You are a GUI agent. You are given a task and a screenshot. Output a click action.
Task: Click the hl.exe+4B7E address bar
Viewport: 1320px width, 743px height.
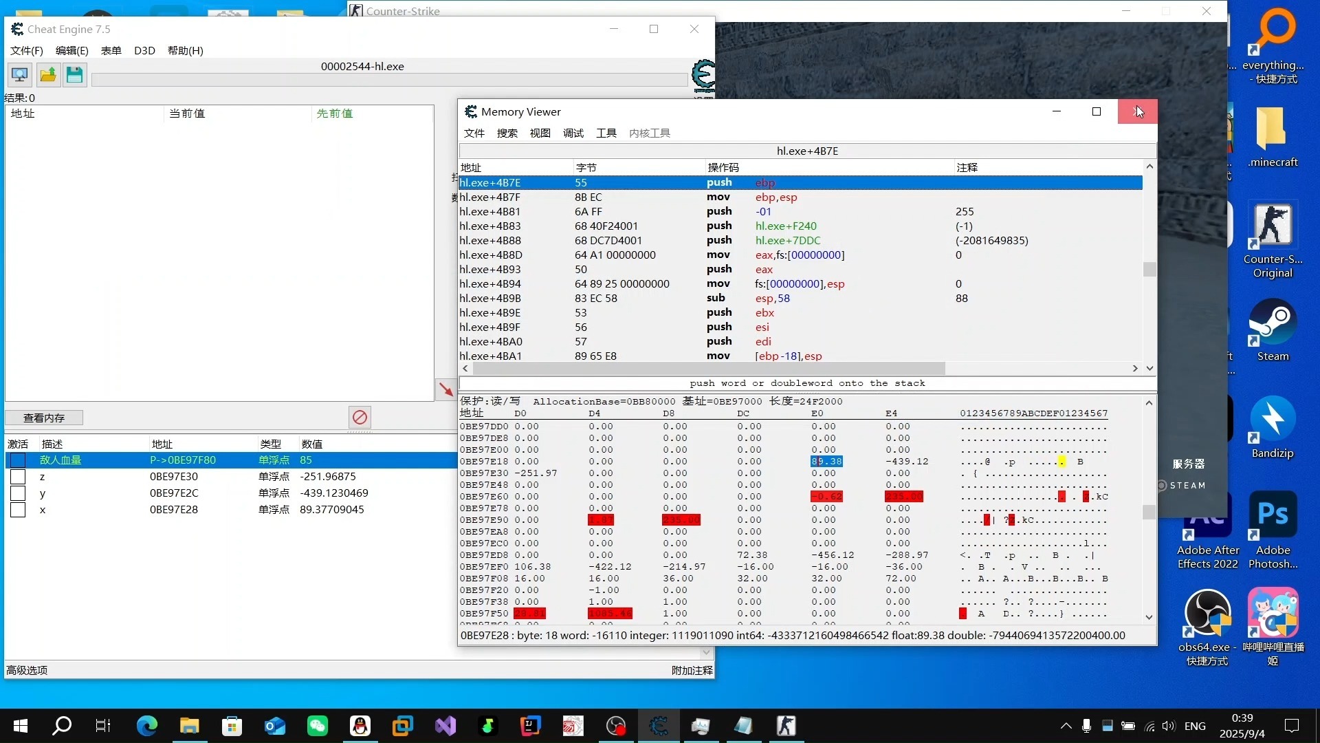click(x=807, y=151)
